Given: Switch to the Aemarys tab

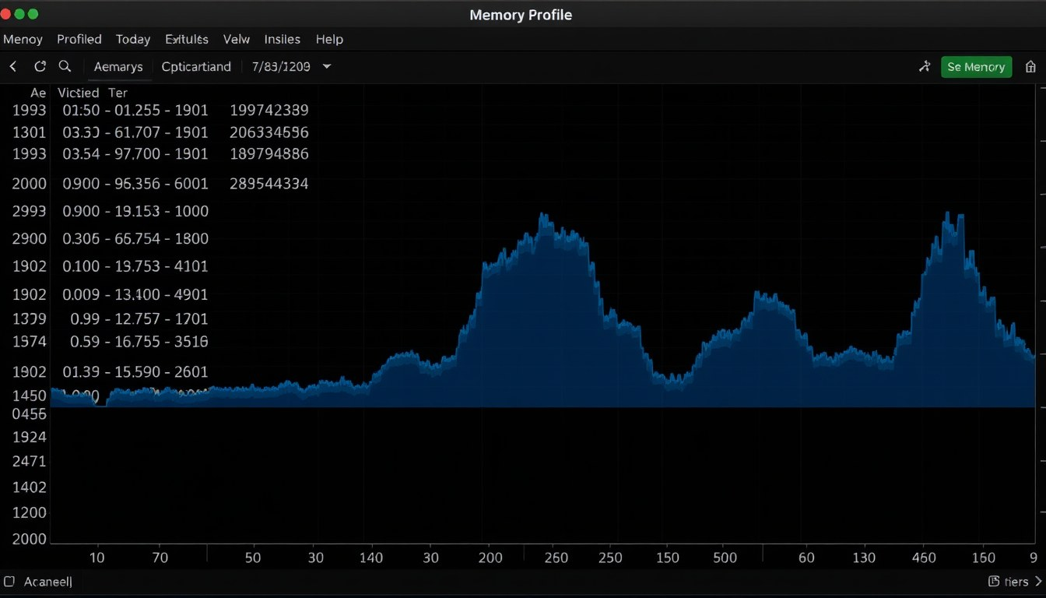Looking at the screenshot, I should pos(118,67).
